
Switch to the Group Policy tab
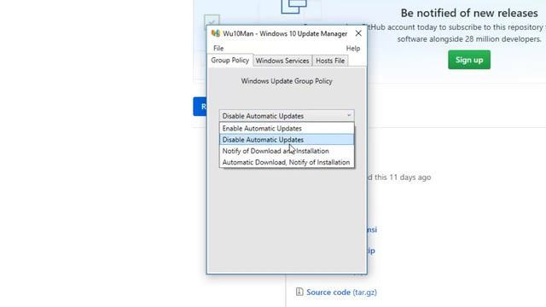229,61
